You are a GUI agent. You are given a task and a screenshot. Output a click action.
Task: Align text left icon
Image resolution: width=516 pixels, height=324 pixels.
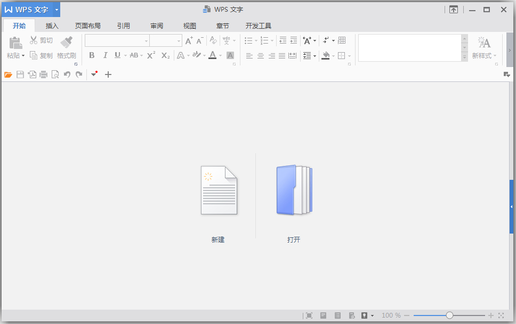click(x=249, y=55)
